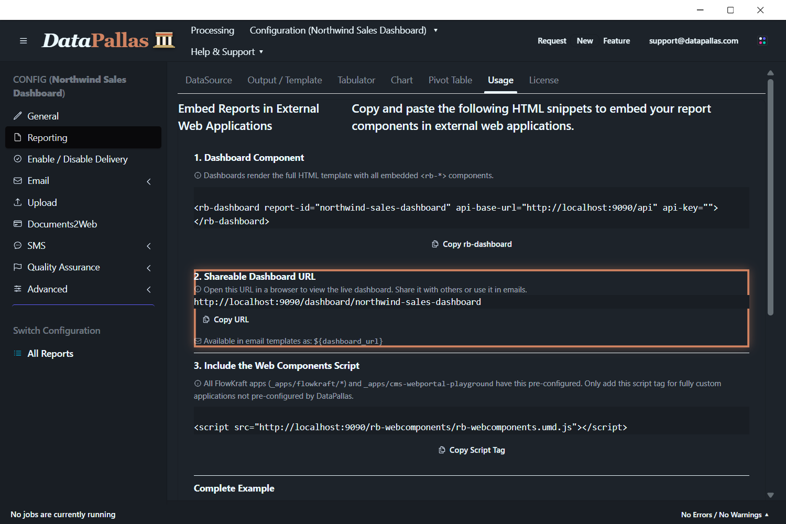Switch to the Tabulator tab
This screenshot has width=786, height=524.
(356, 80)
